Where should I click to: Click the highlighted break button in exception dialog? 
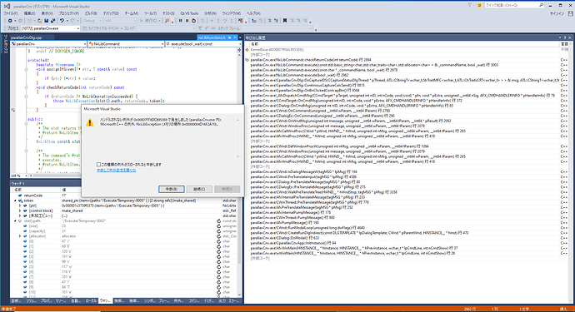[x=172, y=189]
